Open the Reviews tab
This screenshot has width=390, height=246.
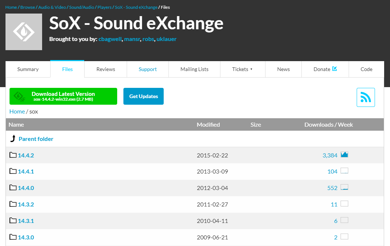pos(105,69)
